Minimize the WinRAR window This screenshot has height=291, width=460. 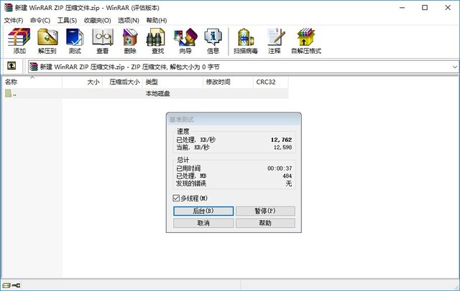click(x=402, y=8)
